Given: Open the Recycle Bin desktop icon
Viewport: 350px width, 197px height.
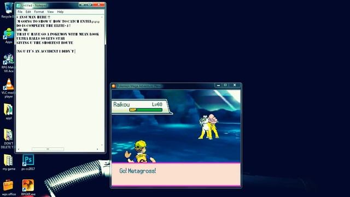Looking at the screenshot, I should coord(8,10).
